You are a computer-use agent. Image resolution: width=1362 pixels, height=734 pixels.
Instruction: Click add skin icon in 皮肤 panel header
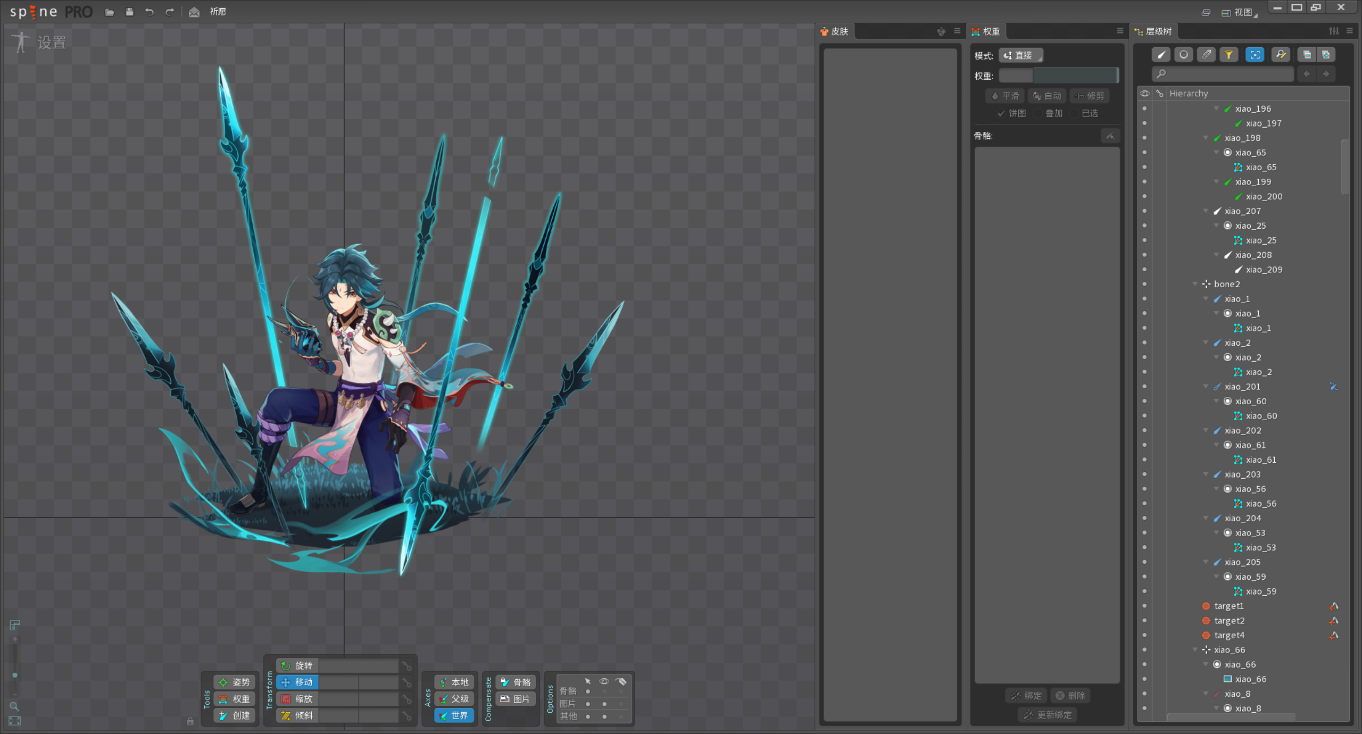(x=941, y=31)
